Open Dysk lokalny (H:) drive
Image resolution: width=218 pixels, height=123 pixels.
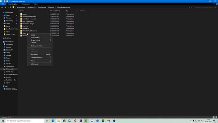[11, 80]
